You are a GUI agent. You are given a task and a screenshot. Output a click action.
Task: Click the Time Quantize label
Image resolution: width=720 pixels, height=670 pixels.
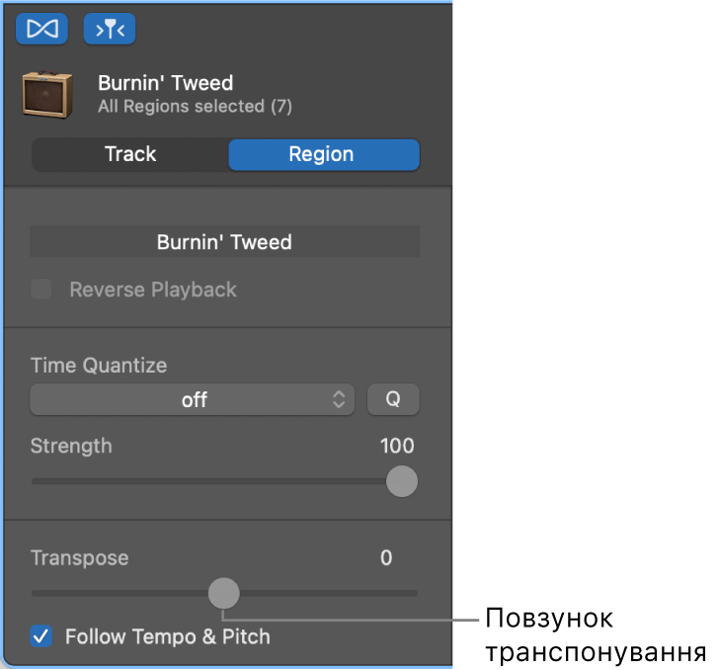tap(99, 366)
